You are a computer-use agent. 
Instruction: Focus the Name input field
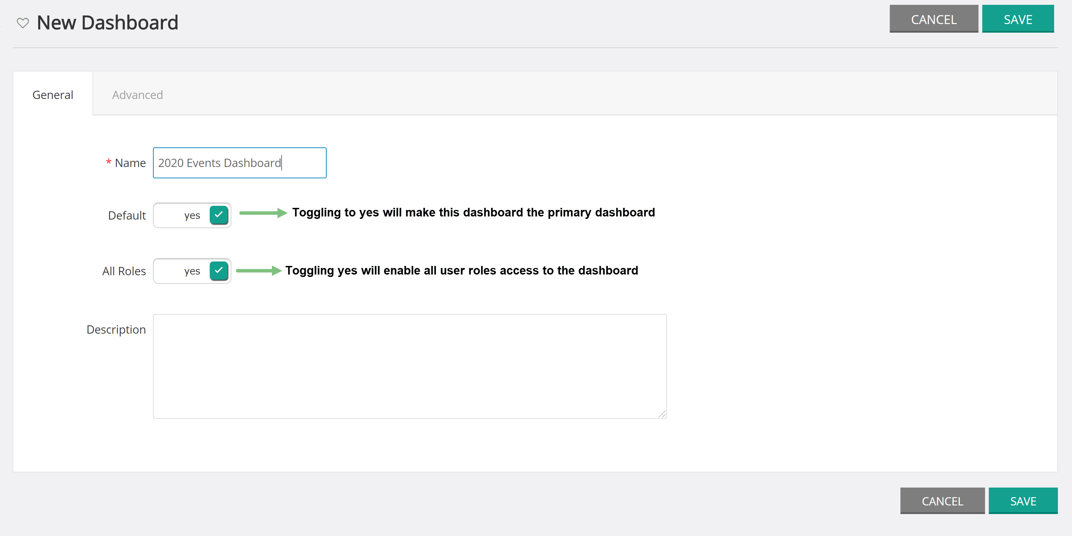(x=239, y=163)
